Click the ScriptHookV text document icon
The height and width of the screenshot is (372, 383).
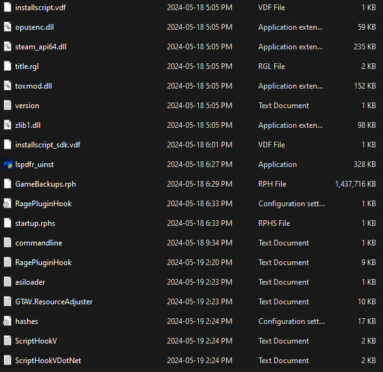pos(8,341)
